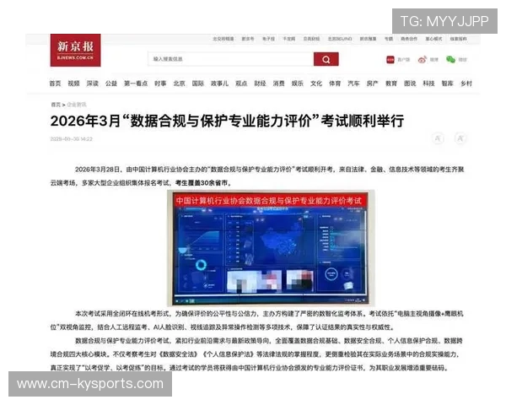Open the 科技 navigation item
Image resolution: width=506 pixels, height=405 pixels.
428,84
